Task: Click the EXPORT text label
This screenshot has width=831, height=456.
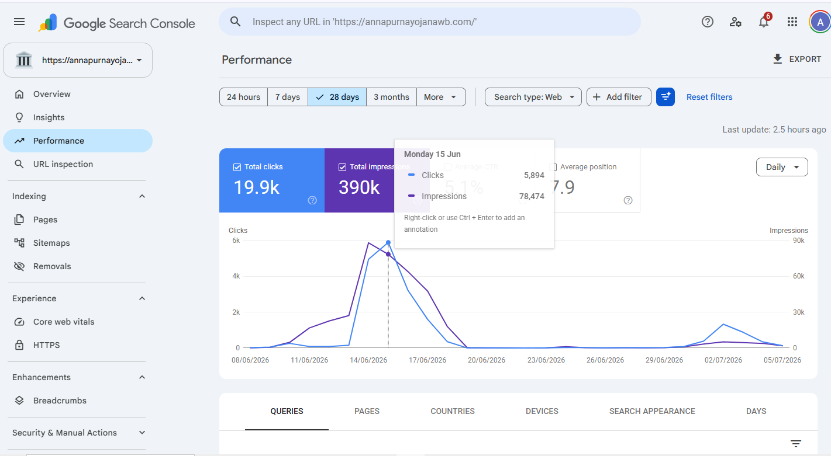Action: click(x=805, y=59)
